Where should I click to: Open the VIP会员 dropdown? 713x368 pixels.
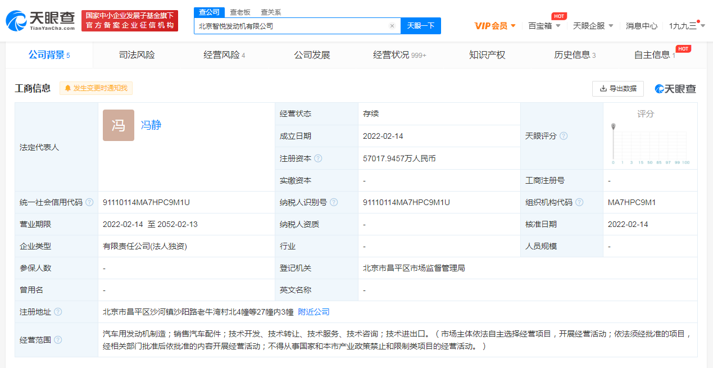click(x=495, y=26)
